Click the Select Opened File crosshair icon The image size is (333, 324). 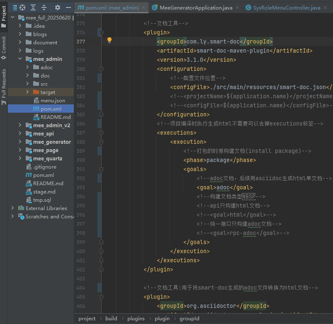pyautogui.click(x=22, y=7)
